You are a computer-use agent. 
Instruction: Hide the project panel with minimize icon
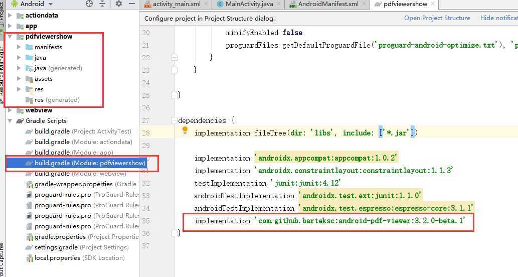click(132, 4)
